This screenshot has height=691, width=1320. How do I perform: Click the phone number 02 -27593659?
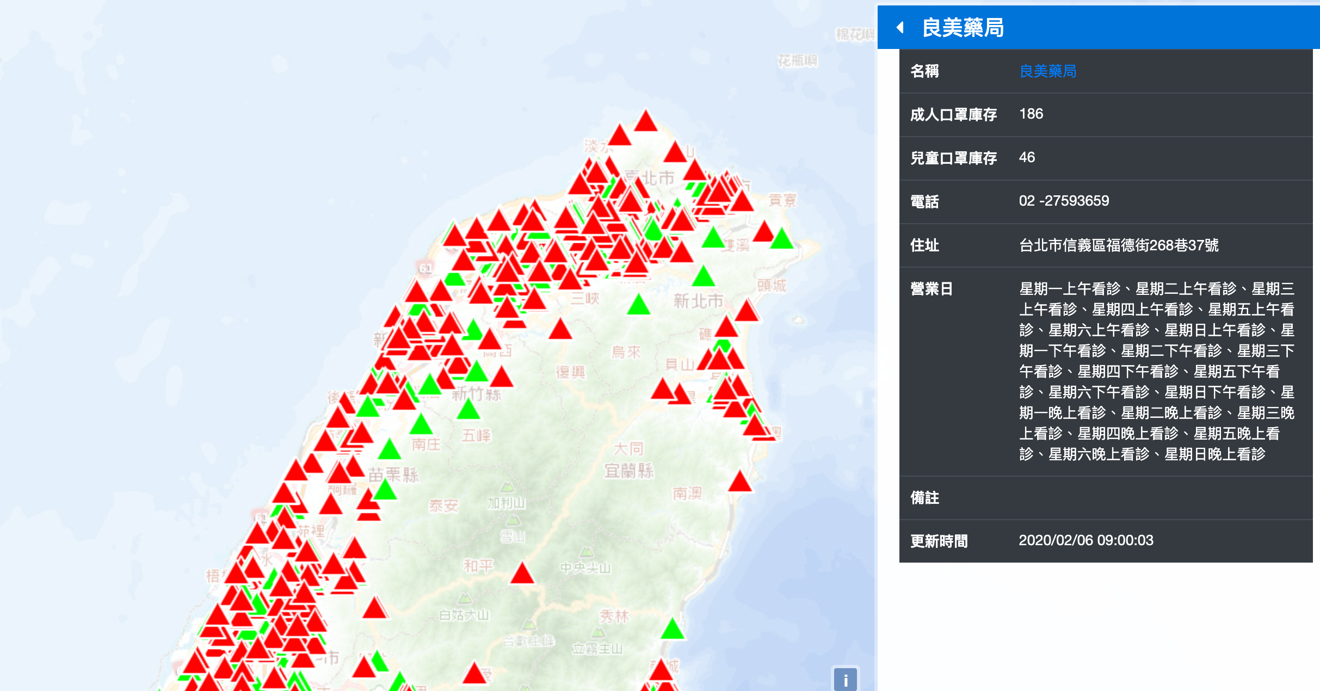(x=1064, y=201)
